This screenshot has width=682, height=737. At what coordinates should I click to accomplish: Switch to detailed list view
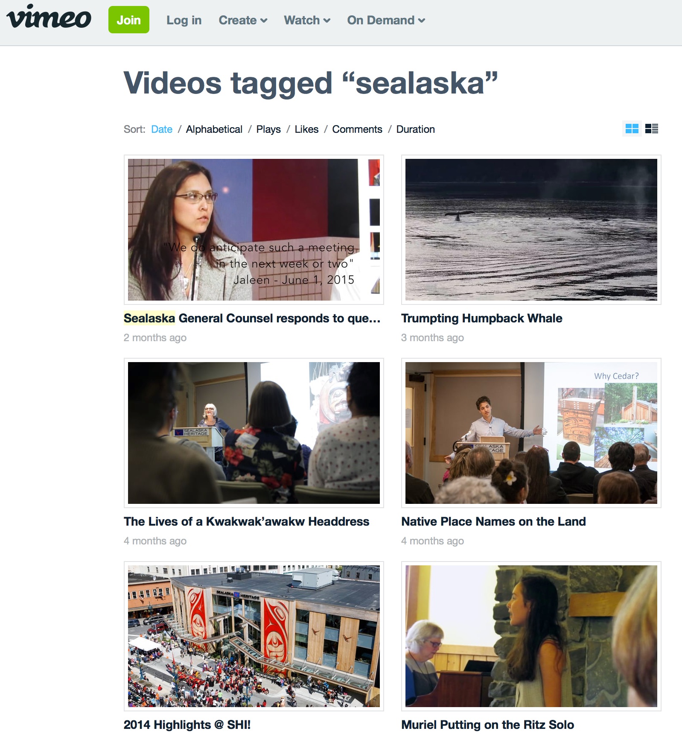652,129
